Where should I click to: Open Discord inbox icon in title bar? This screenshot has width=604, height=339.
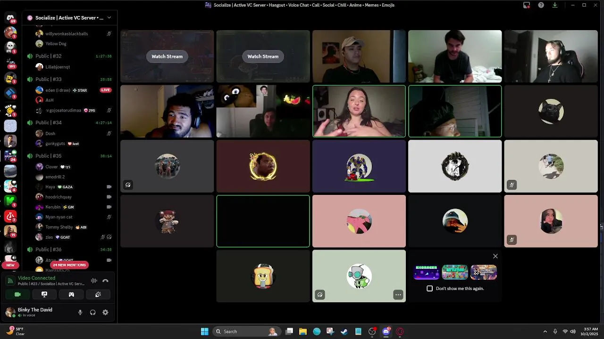(527, 5)
